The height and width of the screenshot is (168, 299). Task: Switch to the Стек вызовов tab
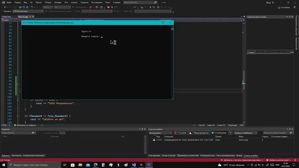pyautogui.click(x=154, y=155)
